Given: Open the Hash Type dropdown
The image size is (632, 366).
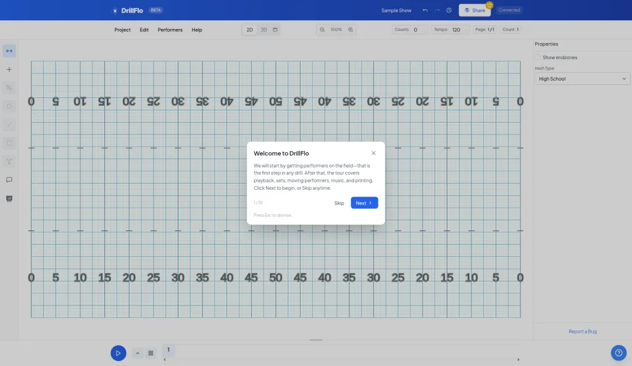Looking at the screenshot, I should (582, 79).
